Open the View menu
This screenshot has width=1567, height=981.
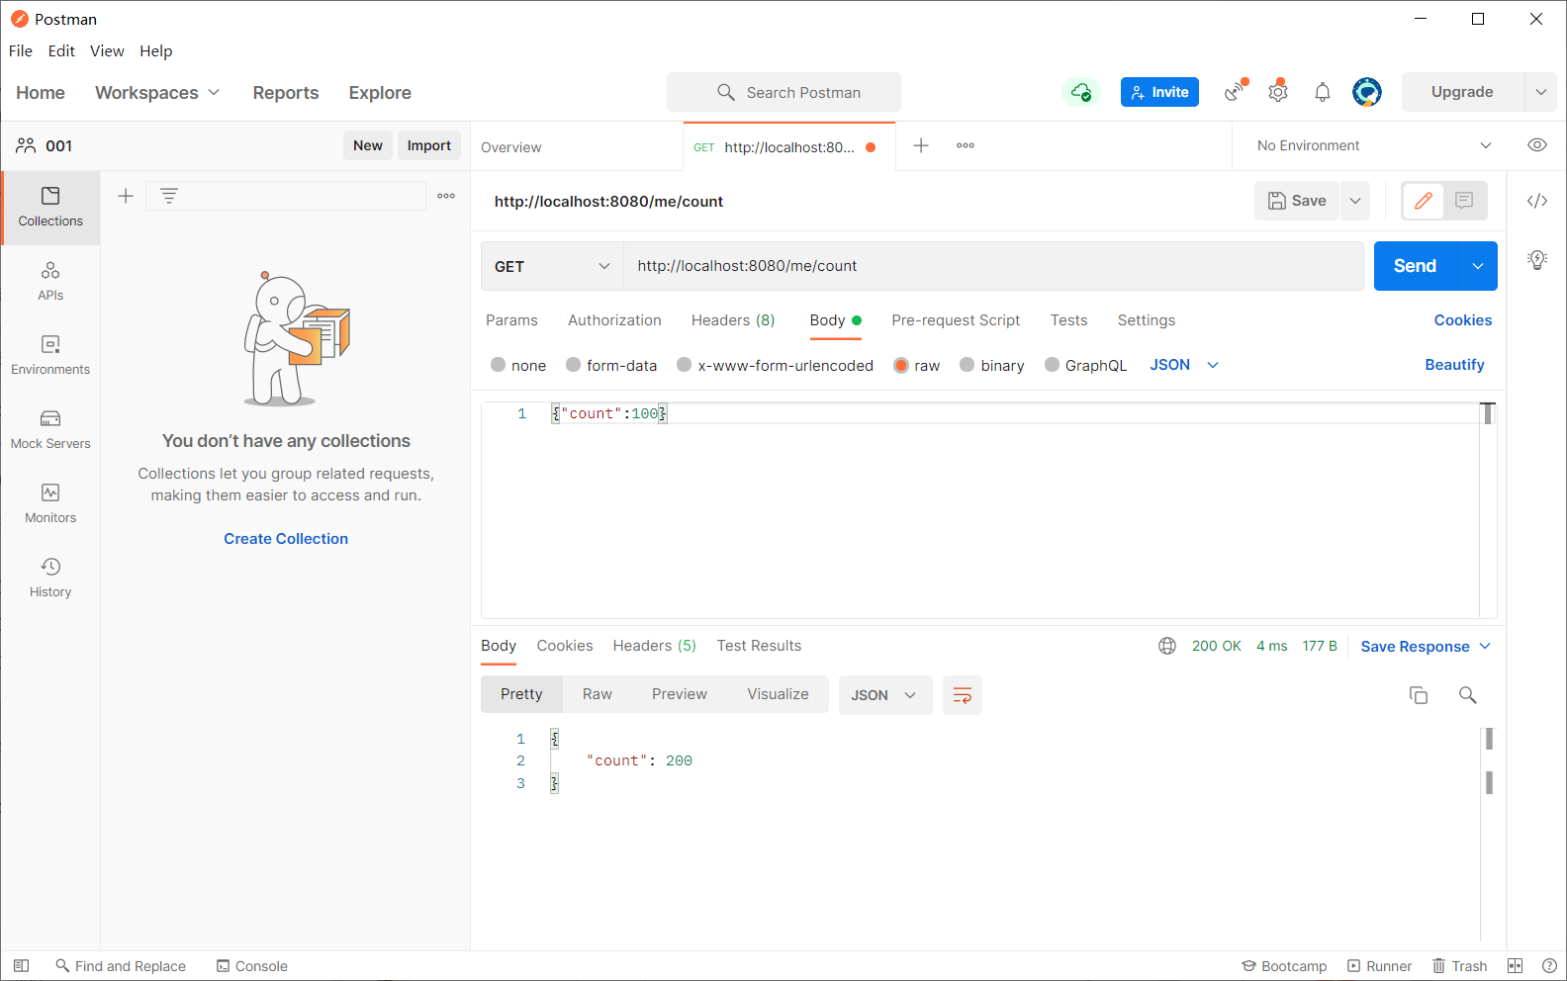point(107,51)
